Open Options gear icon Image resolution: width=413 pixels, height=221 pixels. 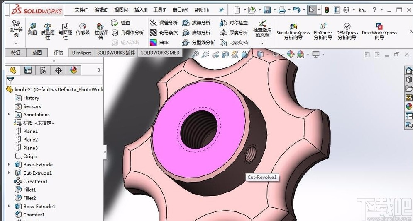point(346,10)
